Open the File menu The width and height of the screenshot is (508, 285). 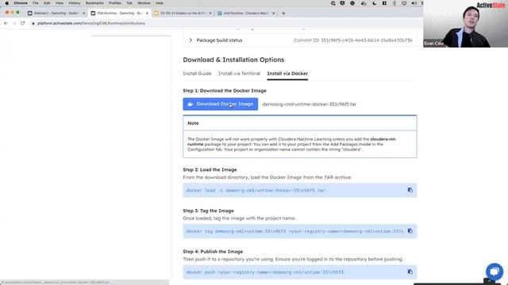36,3
